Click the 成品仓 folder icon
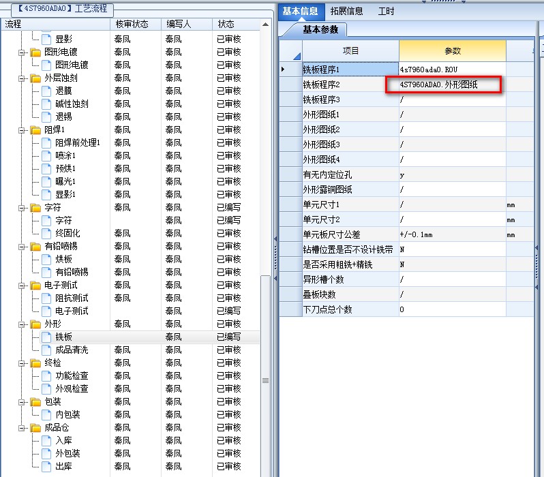This screenshot has height=477, width=544. [x=35, y=428]
